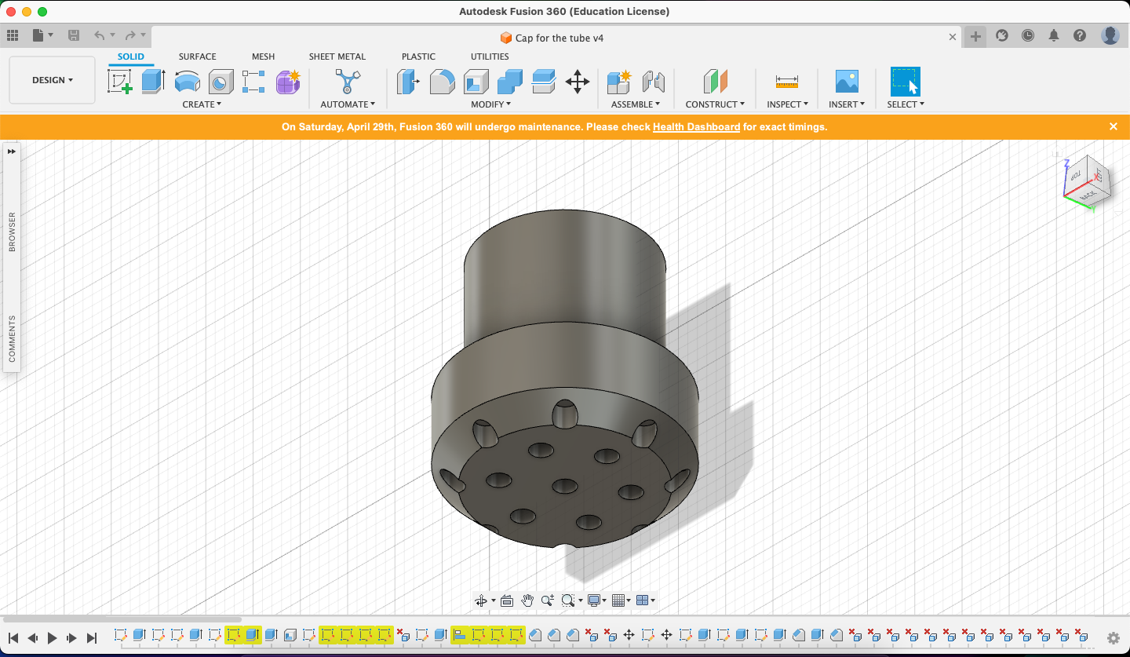The height and width of the screenshot is (657, 1130).
Task: Play the design timeline
Action: (53, 638)
